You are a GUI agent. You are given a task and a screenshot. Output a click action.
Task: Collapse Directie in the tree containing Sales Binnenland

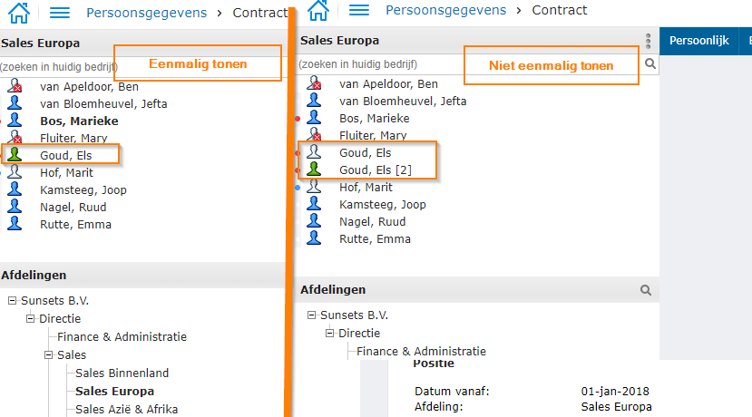[x=30, y=319]
